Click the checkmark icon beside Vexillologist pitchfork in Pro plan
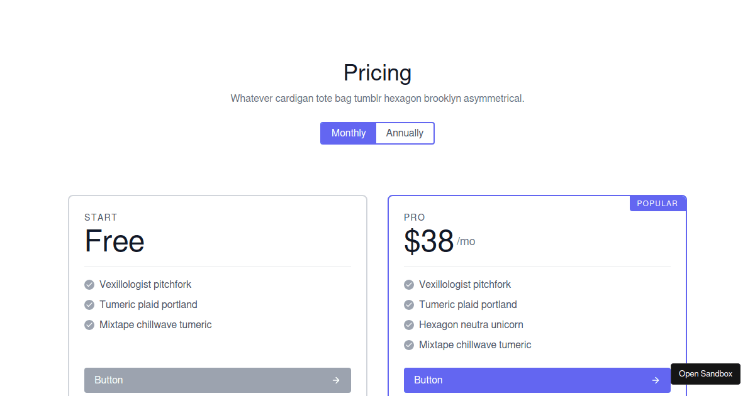The width and height of the screenshot is (755, 396). (x=408, y=284)
